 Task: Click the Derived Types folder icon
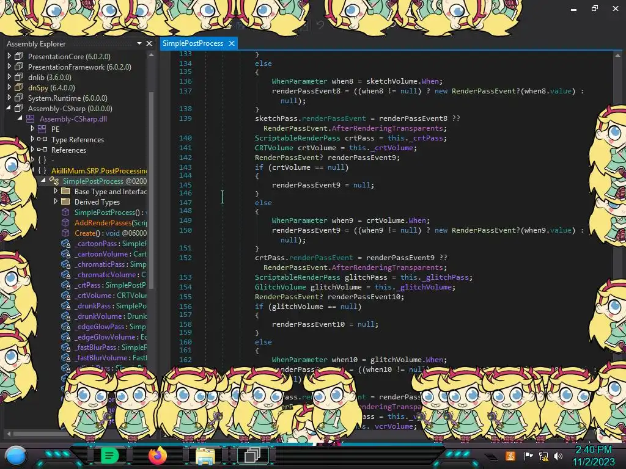[x=65, y=202]
